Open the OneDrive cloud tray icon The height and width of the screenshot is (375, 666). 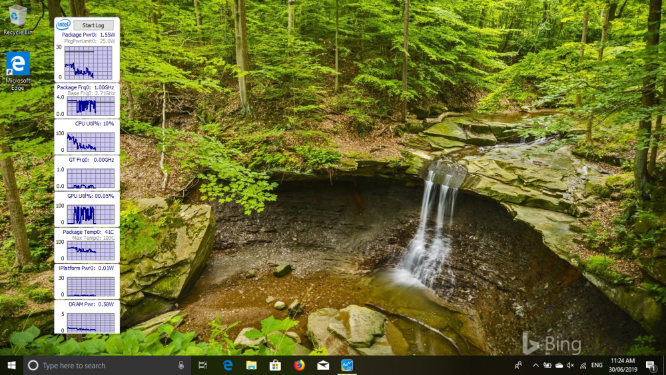559,365
